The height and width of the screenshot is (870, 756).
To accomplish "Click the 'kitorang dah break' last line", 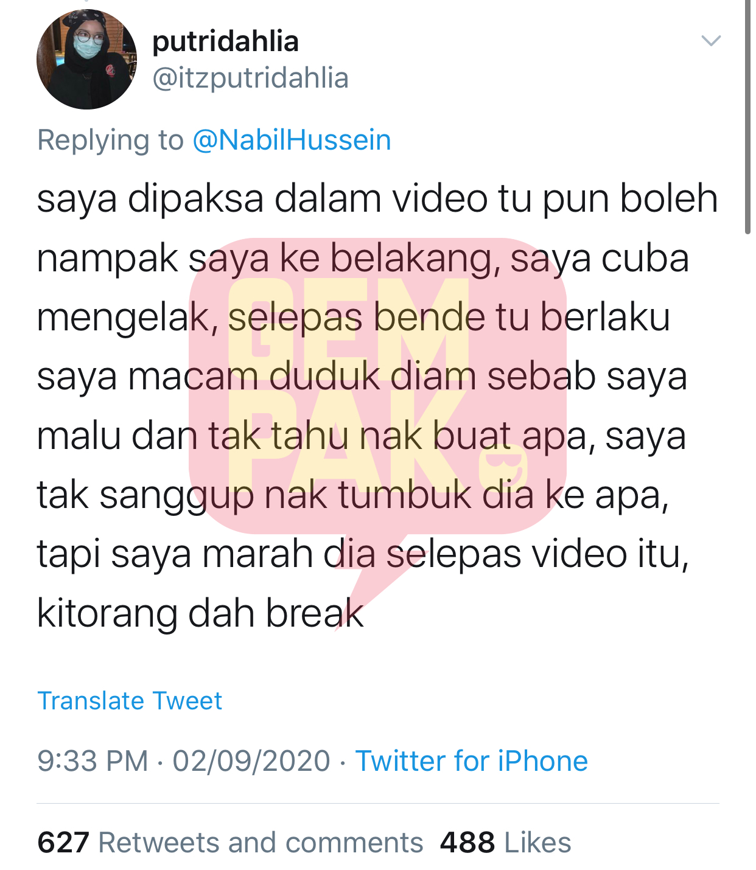I will 200,613.
